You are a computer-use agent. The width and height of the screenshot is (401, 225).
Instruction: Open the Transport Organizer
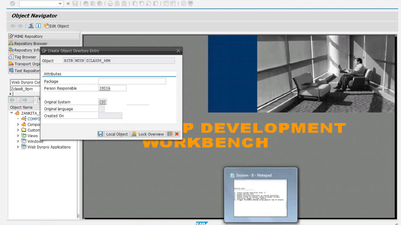[x=24, y=64]
